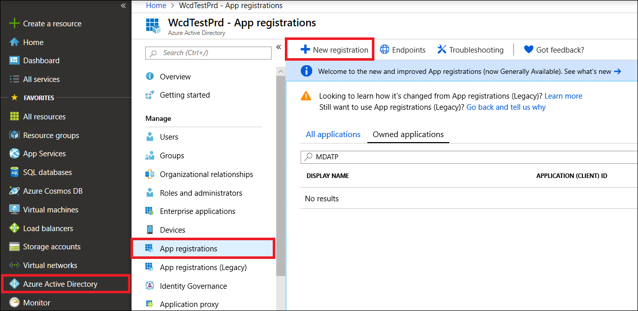Open the Endpoints panel

click(x=403, y=50)
